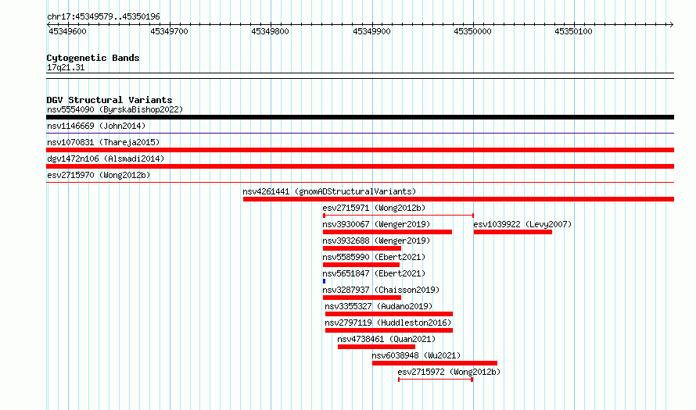Select the nsv4738461 red bar
Image resolution: width=696 pixels, height=410 pixels.
(376, 347)
